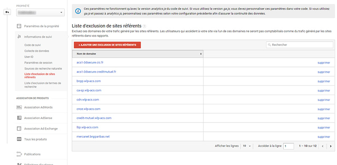This screenshot has height=165, width=337.
Task: Collapse Informations de suivi section
Action: pos(38,37)
